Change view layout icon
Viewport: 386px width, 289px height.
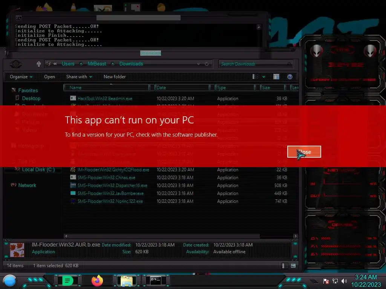pos(255,77)
